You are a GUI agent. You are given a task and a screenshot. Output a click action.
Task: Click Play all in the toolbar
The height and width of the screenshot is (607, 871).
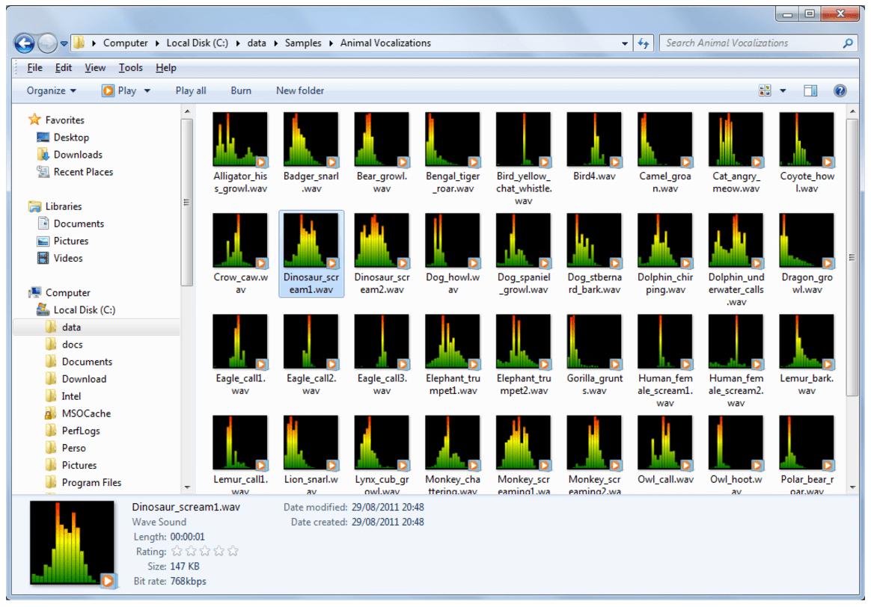pyautogui.click(x=191, y=90)
